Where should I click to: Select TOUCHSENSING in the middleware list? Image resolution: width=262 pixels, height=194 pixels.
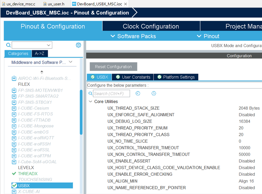tap(35, 180)
